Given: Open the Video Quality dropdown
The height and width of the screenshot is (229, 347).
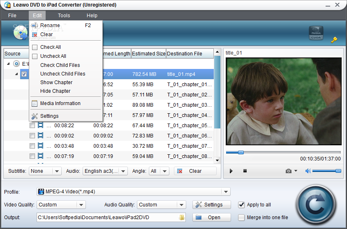Looking at the screenshot, I should pyautogui.click(x=61, y=205).
